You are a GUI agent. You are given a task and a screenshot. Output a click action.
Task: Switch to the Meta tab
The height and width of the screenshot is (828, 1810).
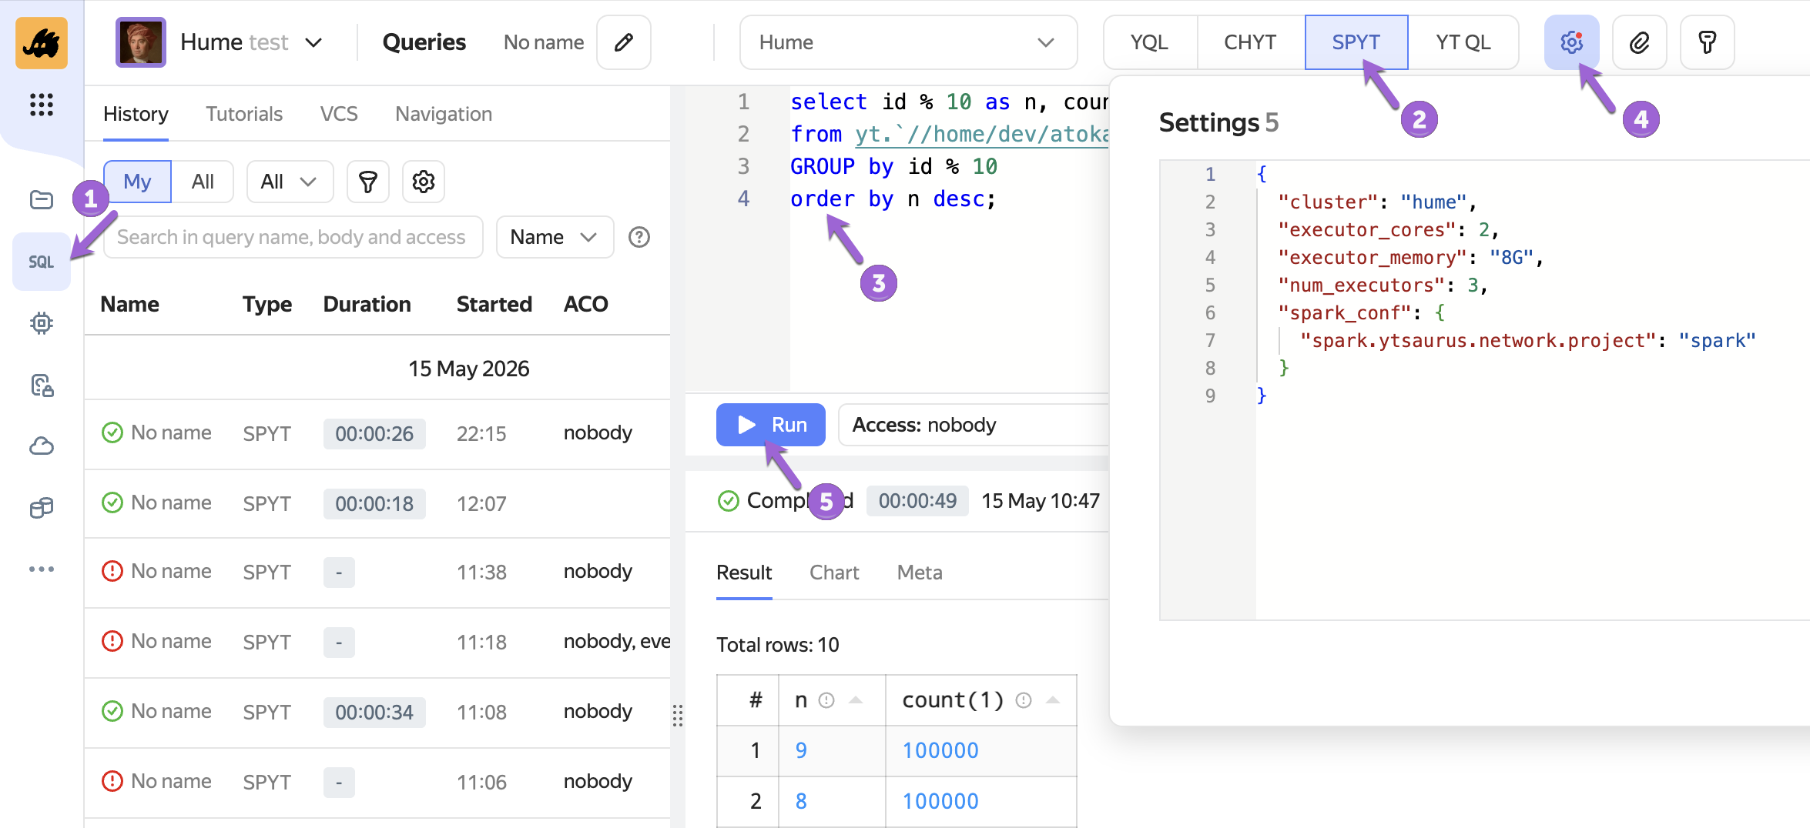tap(920, 573)
